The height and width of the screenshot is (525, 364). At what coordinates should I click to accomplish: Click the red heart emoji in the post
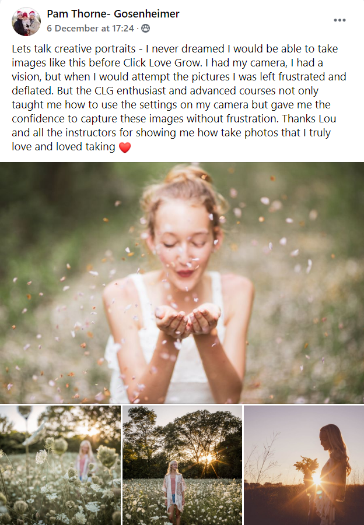pyautogui.click(x=125, y=147)
